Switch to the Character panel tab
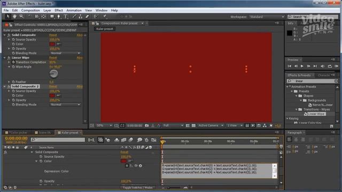342x192 pixels. click(x=324, y=75)
